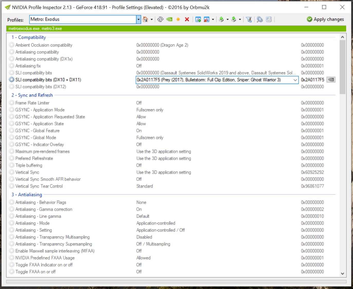This screenshot has width=353, height=289.
Task: Create a new profile with the sun icon
Action: [178, 19]
